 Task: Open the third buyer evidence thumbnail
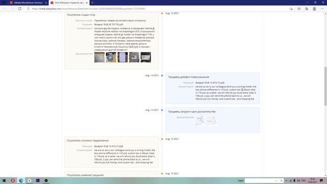(123, 57)
